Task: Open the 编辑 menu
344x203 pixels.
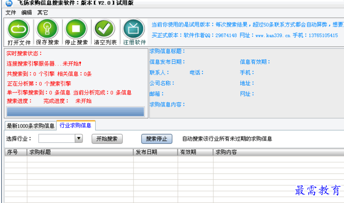Action: coord(27,13)
